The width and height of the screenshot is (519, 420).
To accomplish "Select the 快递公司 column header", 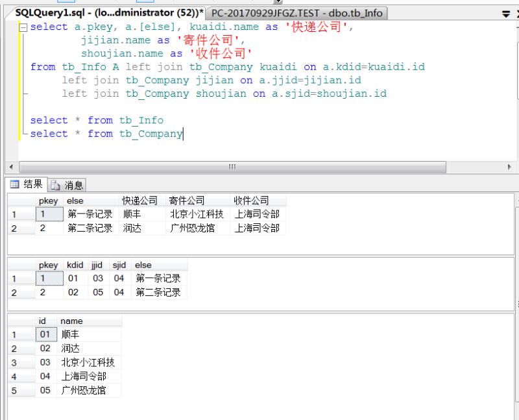I will pos(140,201).
